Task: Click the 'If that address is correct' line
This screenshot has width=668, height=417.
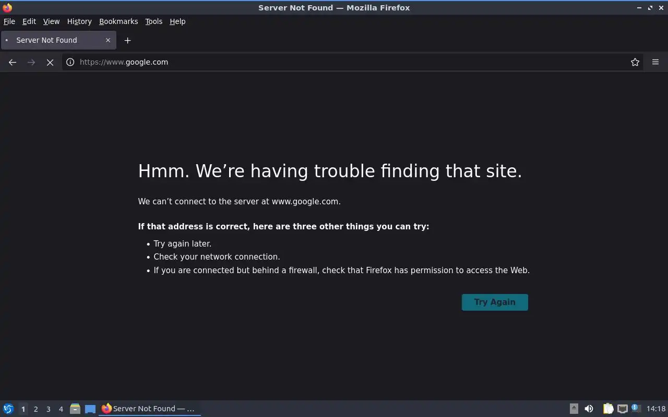Action: (x=283, y=226)
